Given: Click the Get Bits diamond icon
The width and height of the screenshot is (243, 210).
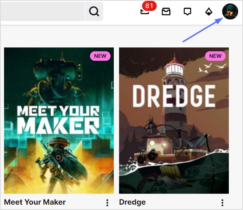Looking at the screenshot, I should (209, 12).
